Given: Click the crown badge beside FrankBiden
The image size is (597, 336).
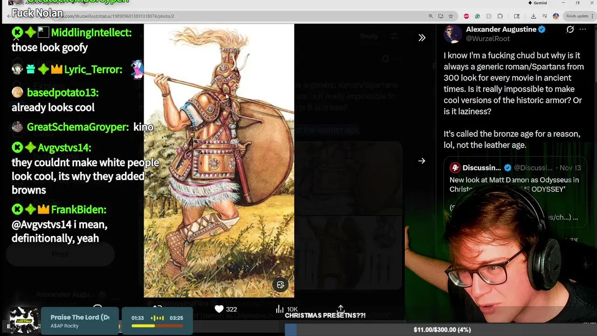Looking at the screenshot, I should [x=43, y=210].
